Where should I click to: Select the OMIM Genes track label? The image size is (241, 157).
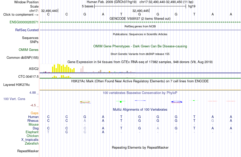click(29, 50)
